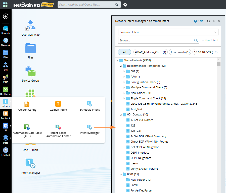
Task: Open the application grid menu icon
Action: point(5,5)
